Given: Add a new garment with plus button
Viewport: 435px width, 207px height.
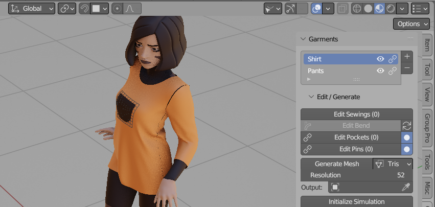Looking at the screenshot, I should coord(407,57).
